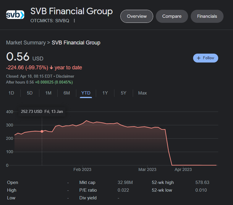This screenshot has height=205, width=233.
Task: Go to Market Summary breadcrumb
Action: [26, 43]
